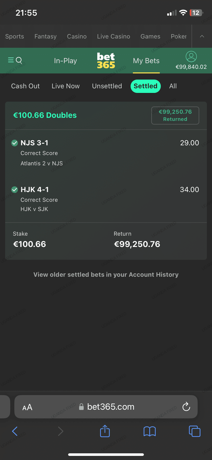This screenshot has height=460, width=212.
Task: Tap the bet365 logo
Action: (106, 61)
